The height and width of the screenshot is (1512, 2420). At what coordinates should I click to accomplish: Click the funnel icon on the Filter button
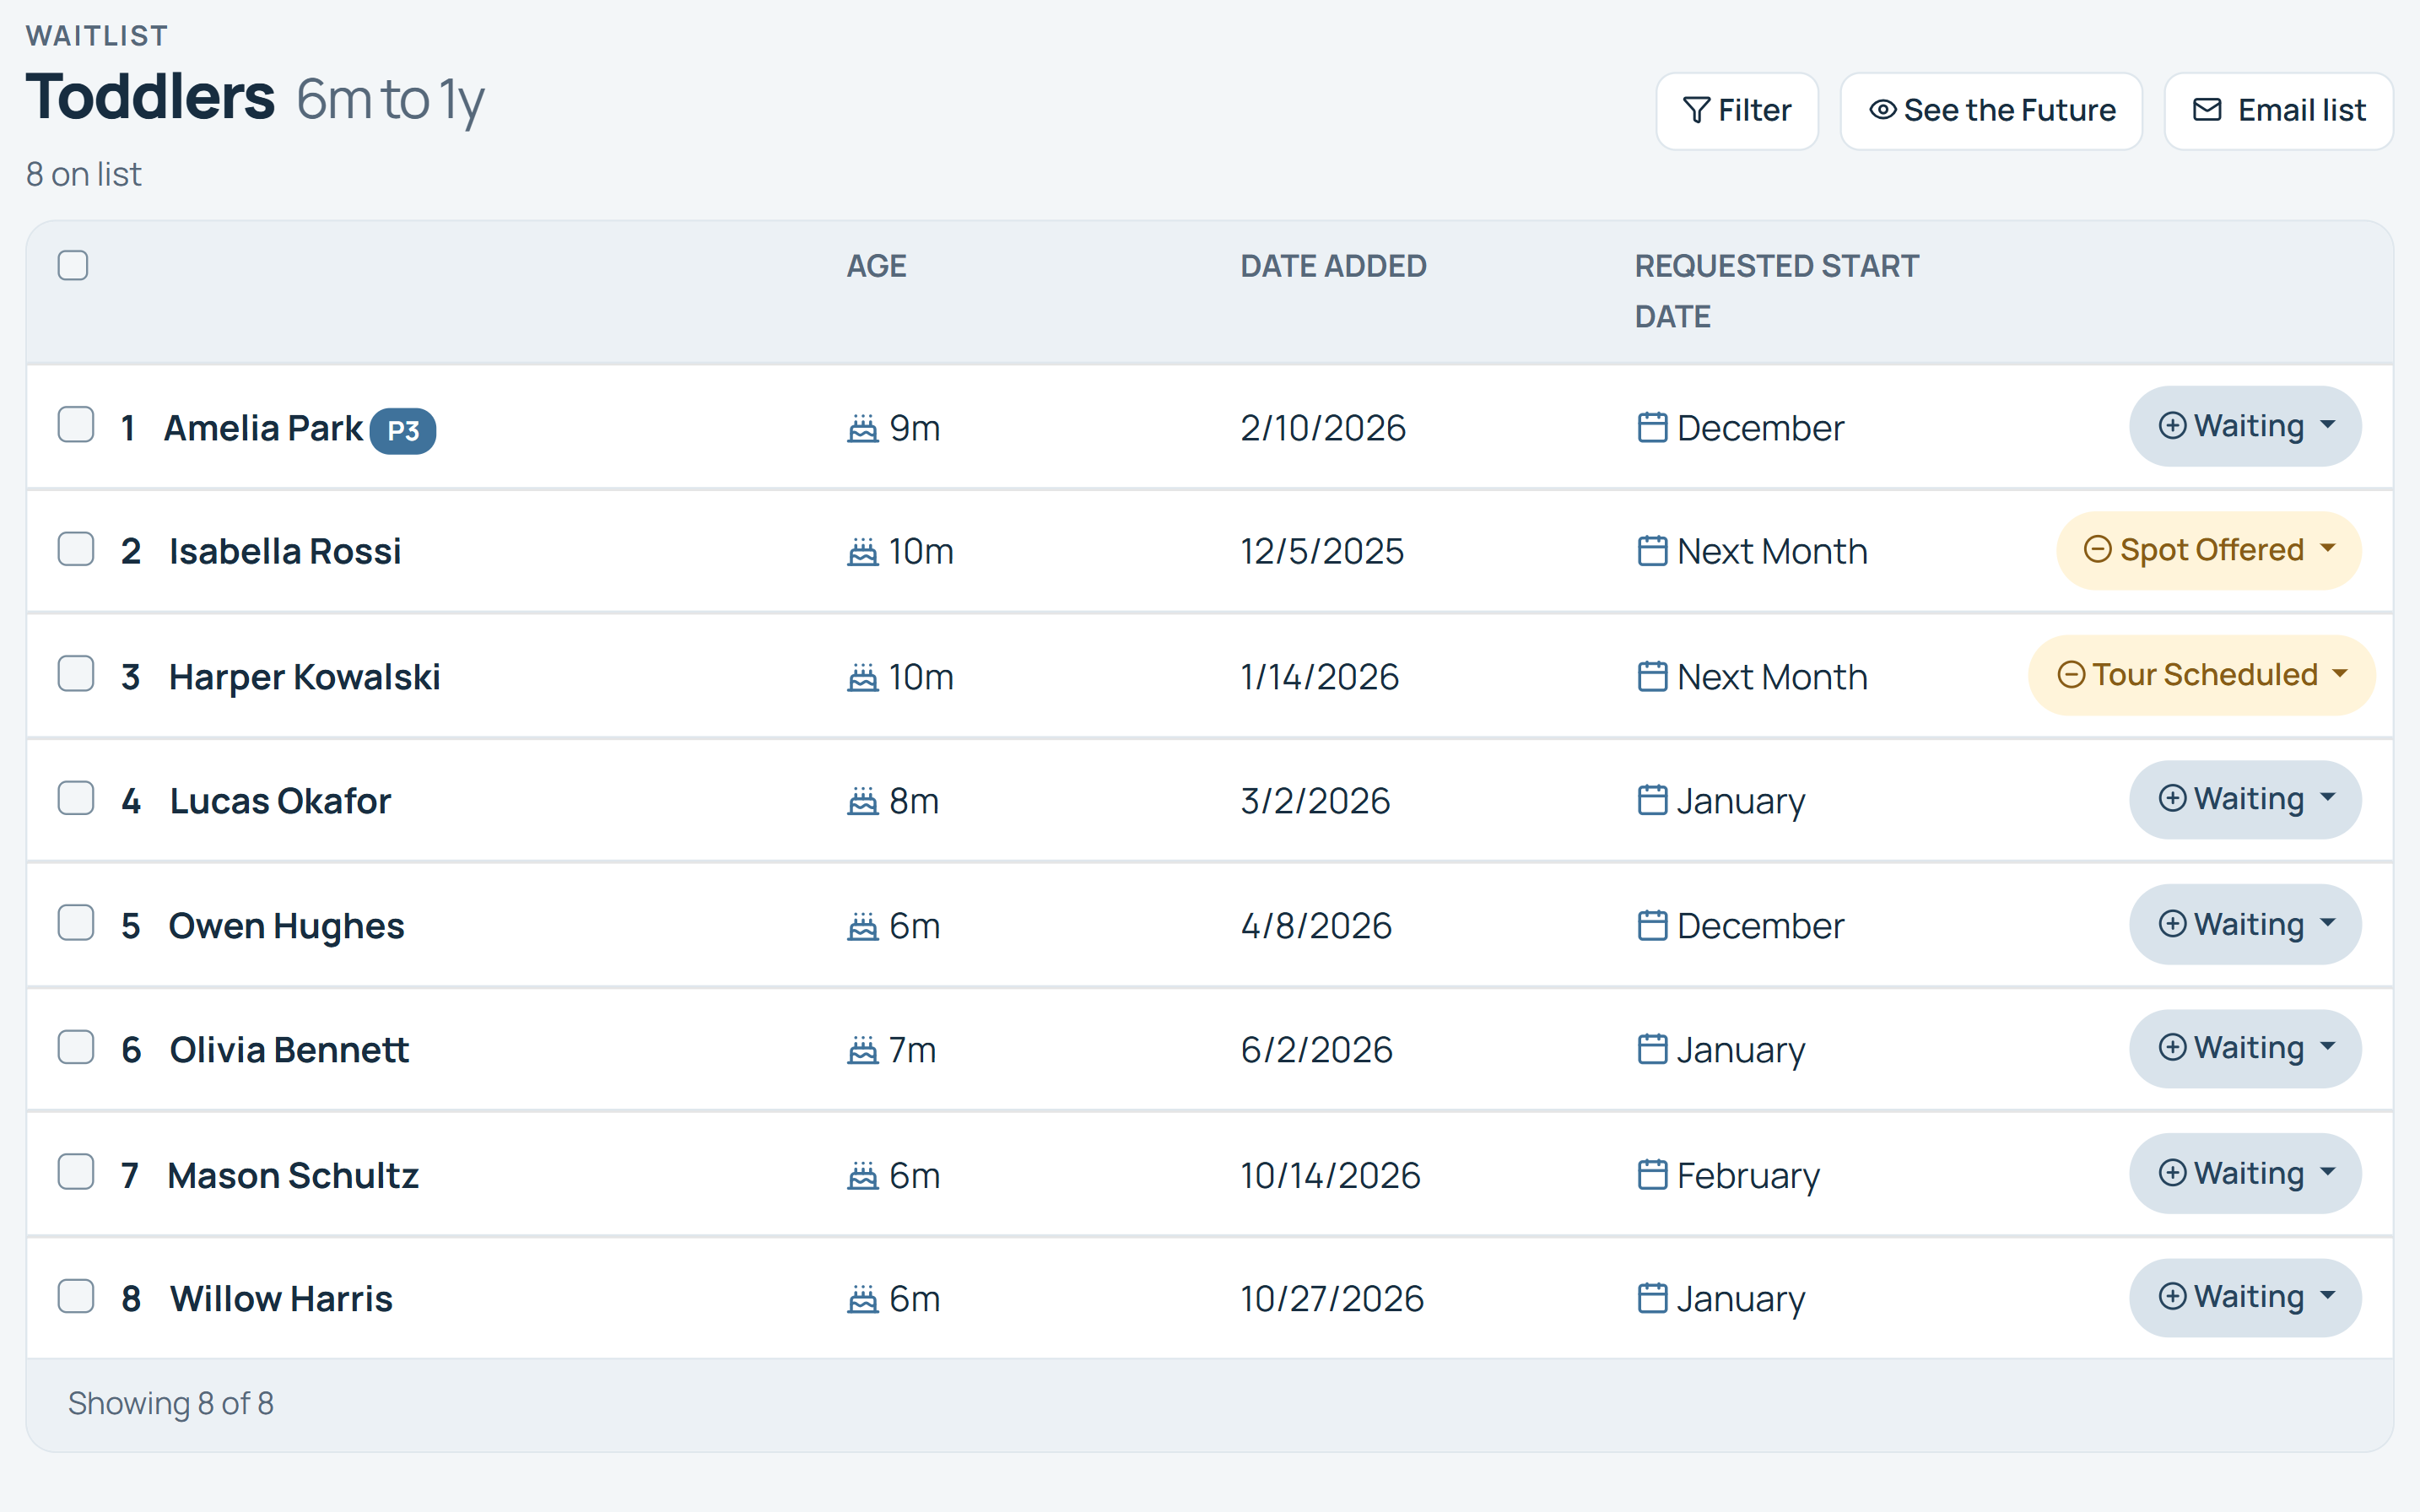tap(1696, 110)
